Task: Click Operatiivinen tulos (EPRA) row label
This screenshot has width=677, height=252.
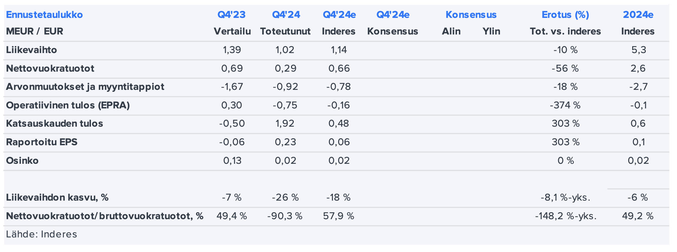Action: pos(68,105)
